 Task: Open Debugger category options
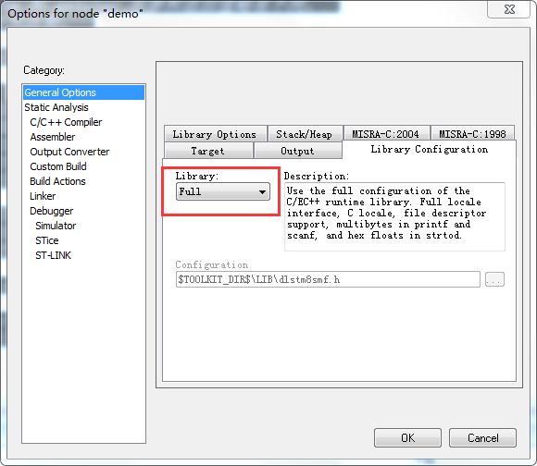(51, 211)
